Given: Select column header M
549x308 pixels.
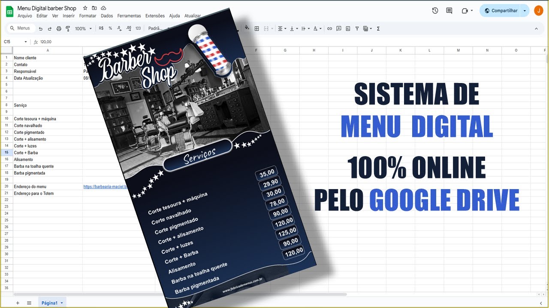Looking at the screenshot, I should 458,50.
